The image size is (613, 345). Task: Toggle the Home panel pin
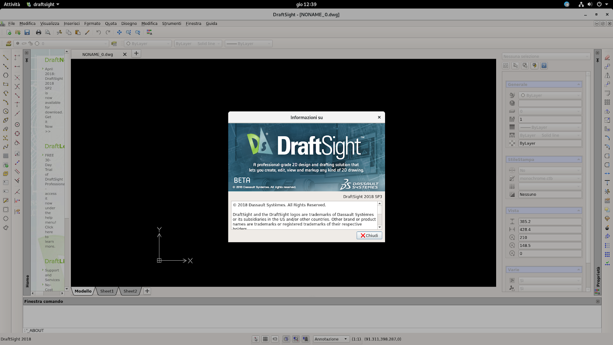27,60
